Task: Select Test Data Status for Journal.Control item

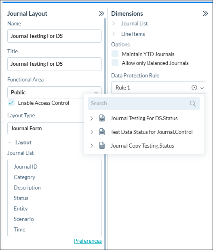Action: click(152, 132)
